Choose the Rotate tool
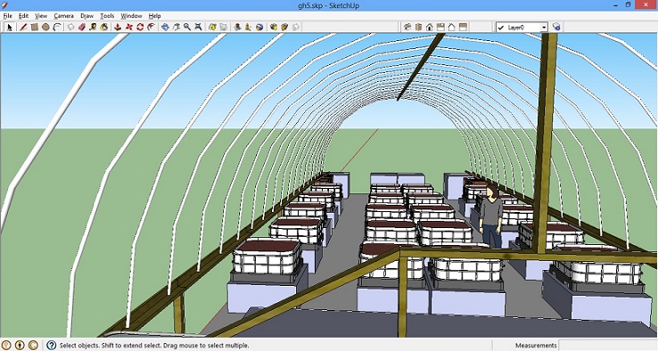 [x=140, y=27]
